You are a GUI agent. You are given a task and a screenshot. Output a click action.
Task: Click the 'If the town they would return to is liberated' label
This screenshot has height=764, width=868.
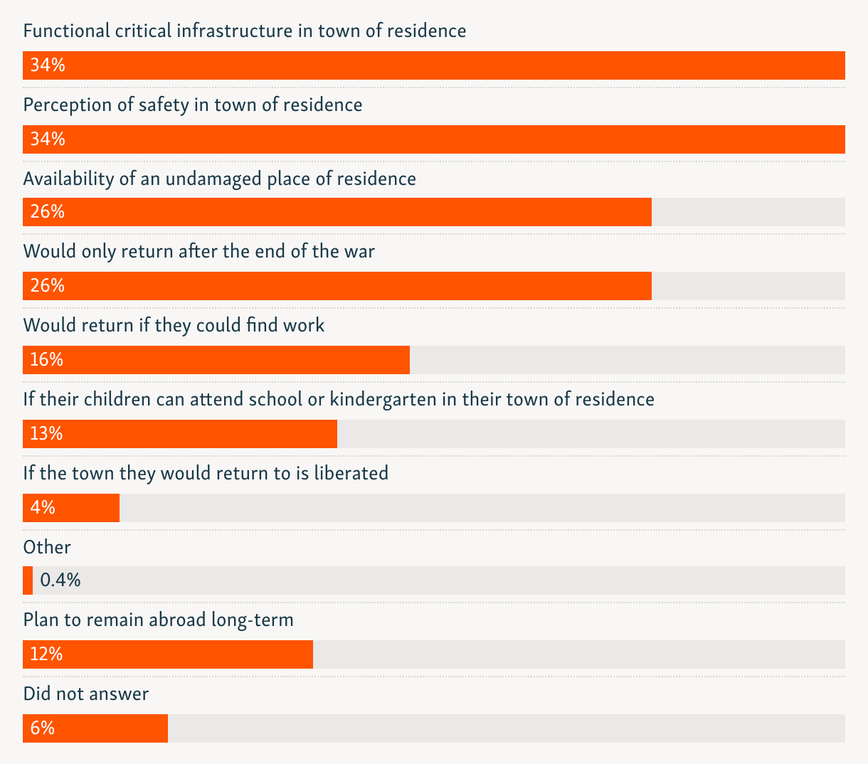[206, 473]
